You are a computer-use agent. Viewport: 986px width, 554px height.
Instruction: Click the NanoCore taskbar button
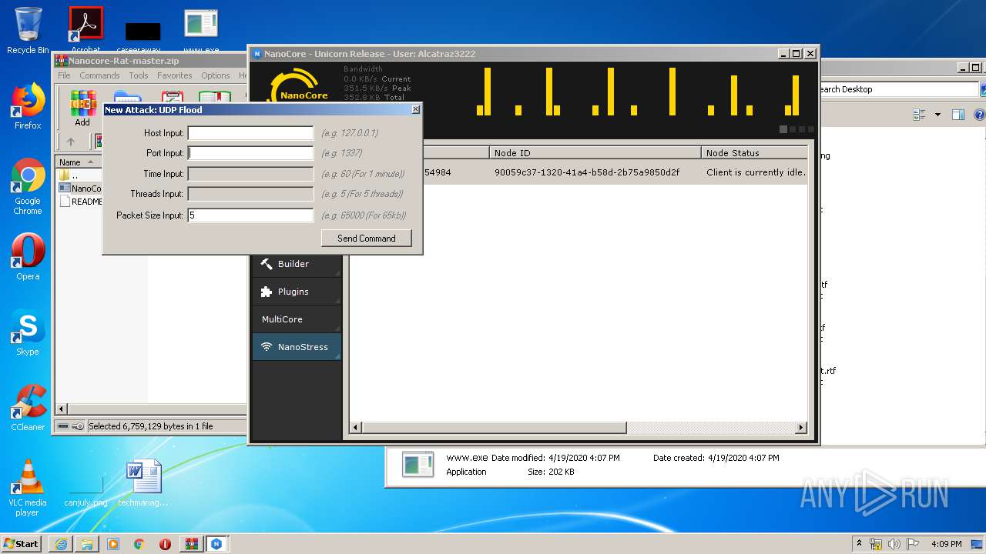pos(216,544)
